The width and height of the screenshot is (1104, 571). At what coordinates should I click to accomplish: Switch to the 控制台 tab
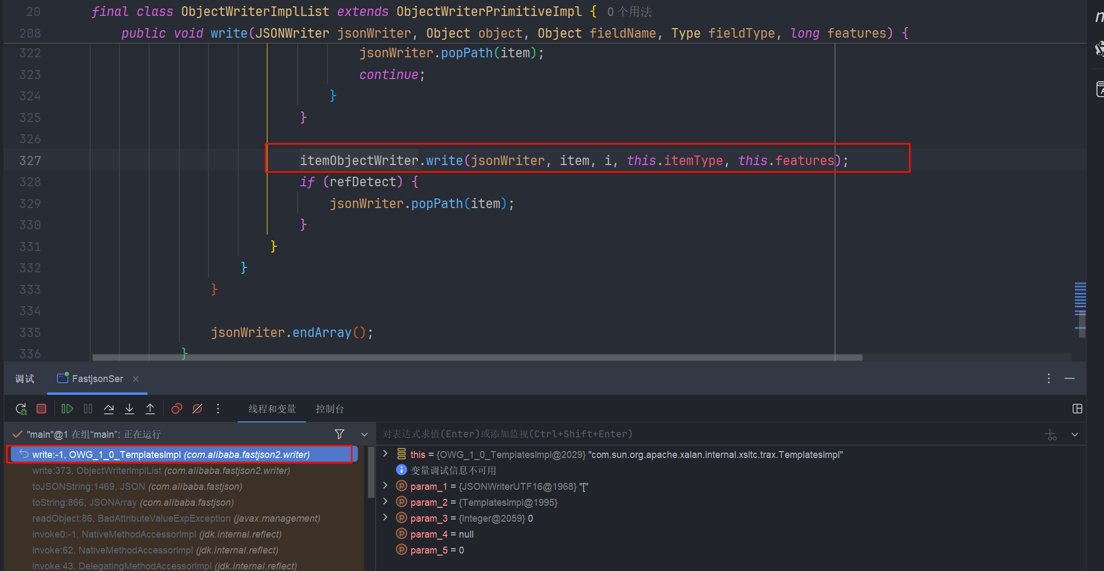[330, 409]
